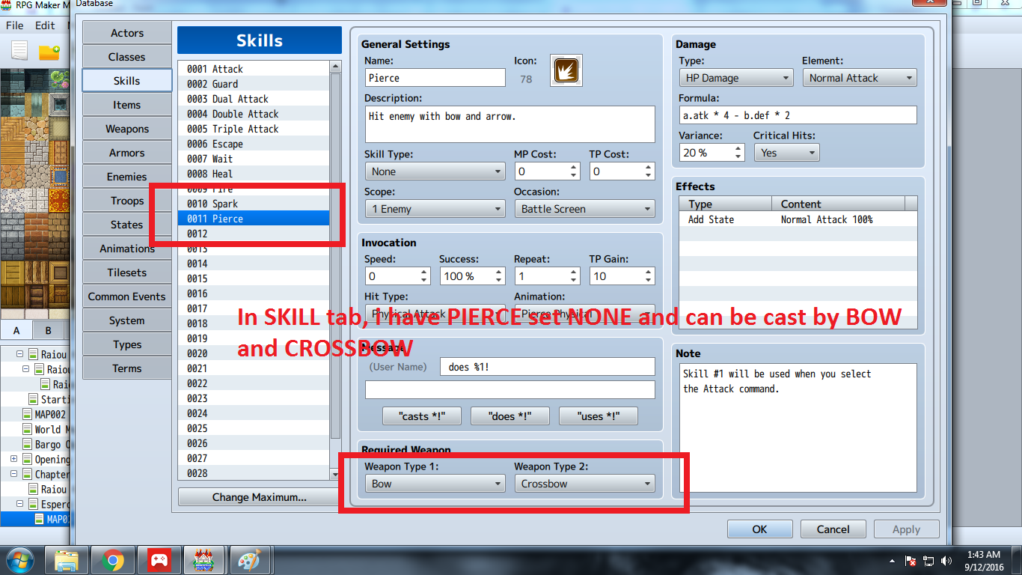This screenshot has width=1022, height=575.
Task: Click the red game controller taskbar icon
Action: click(159, 559)
